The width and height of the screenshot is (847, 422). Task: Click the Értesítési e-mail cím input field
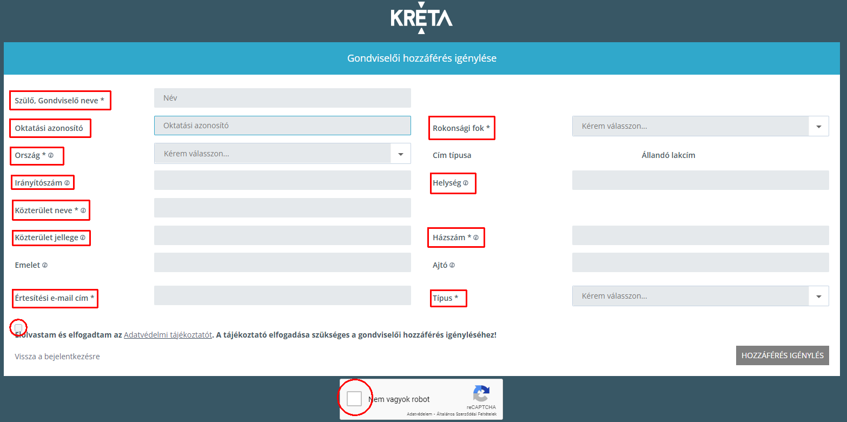point(282,295)
